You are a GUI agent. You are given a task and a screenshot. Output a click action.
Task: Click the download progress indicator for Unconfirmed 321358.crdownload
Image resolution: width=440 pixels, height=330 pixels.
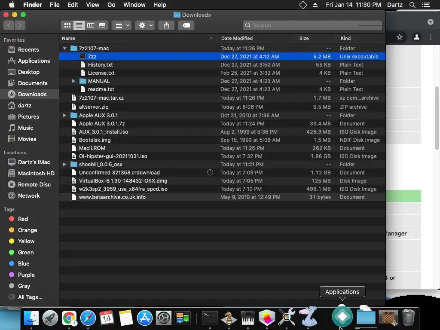click(210, 173)
